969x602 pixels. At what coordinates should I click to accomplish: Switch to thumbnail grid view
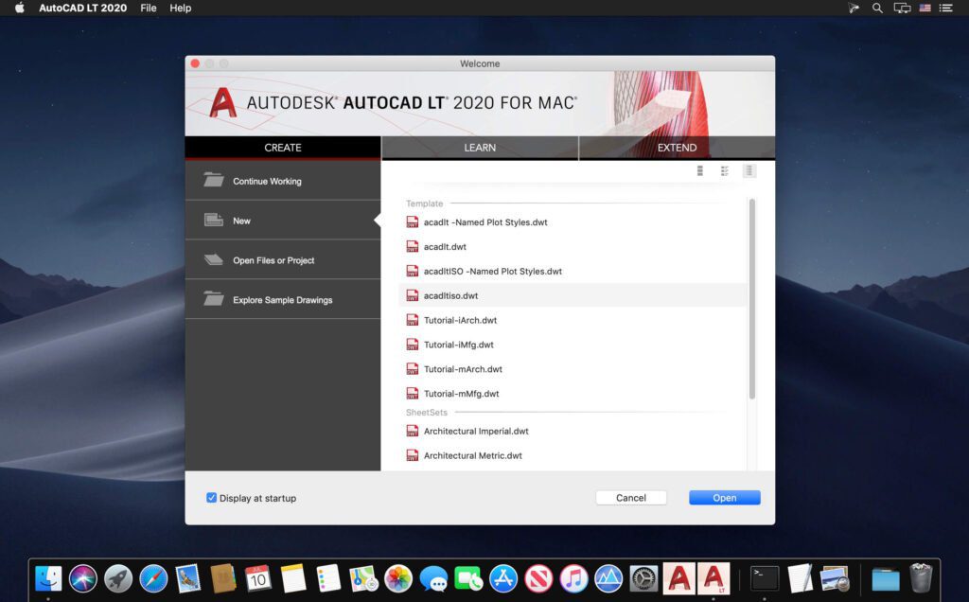pos(749,170)
